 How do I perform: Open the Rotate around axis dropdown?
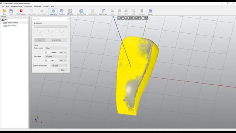point(56,48)
